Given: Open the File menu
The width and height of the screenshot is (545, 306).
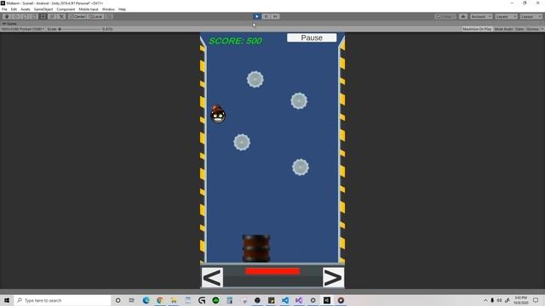Looking at the screenshot, I should click(4, 9).
